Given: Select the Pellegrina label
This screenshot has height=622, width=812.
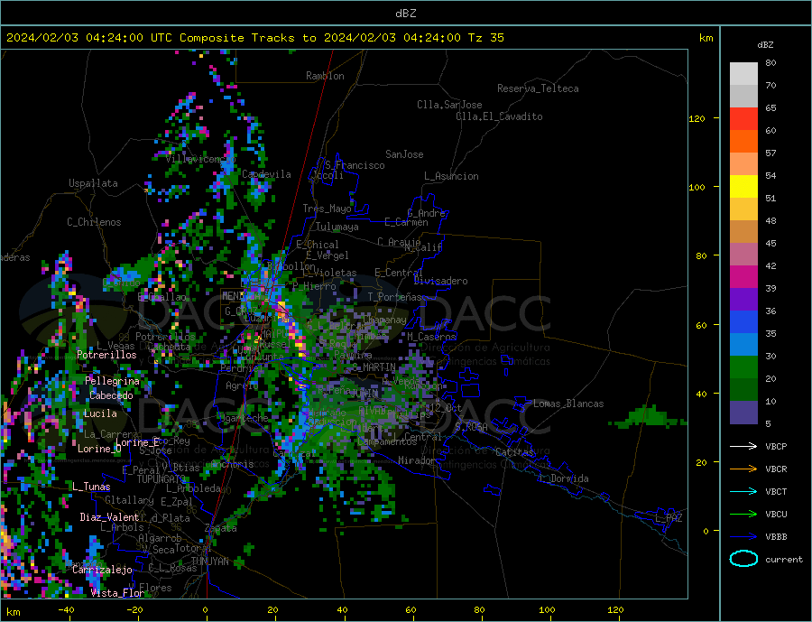Looking at the screenshot, I should click(x=112, y=381).
